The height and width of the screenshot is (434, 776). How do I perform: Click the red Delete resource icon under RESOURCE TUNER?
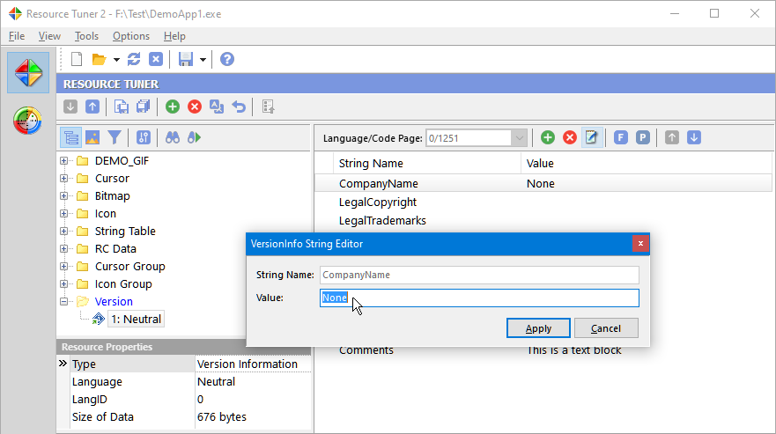tap(195, 107)
